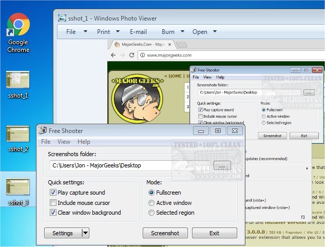Open View menu in front Free Shooter

pyautogui.click(x=64, y=142)
